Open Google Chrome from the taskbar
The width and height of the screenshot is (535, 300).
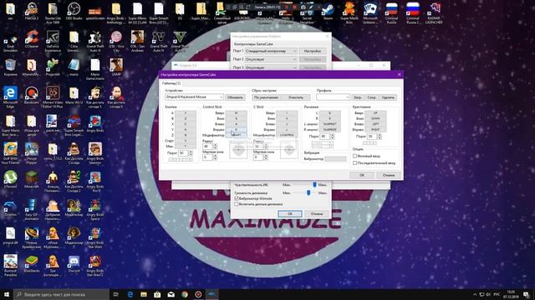click(185, 294)
